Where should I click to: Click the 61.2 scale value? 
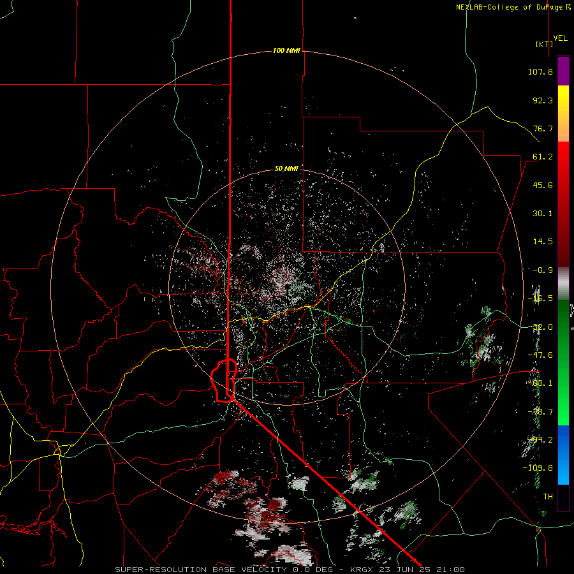coord(543,157)
